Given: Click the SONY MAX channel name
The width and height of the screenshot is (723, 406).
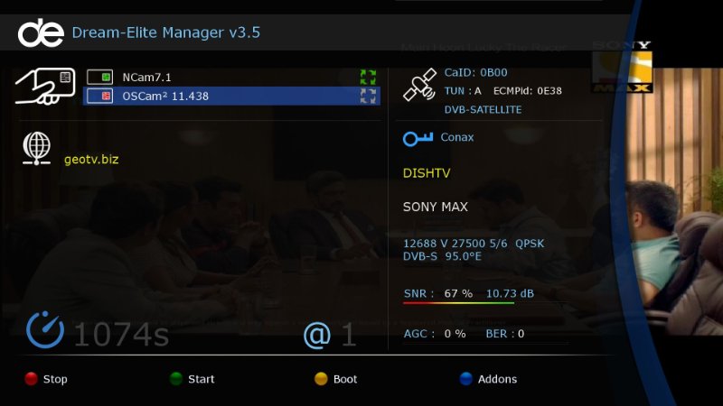Looking at the screenshot, I should 435,208.
